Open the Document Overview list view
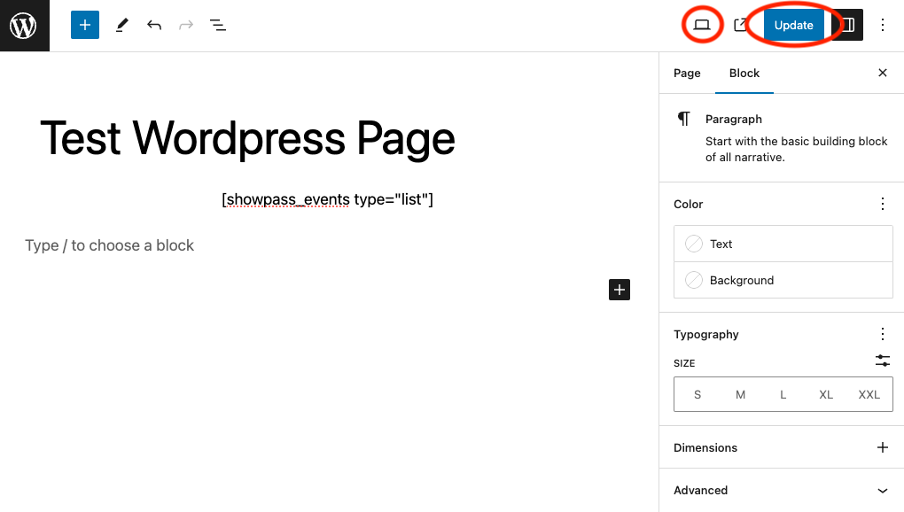 [217, 25]
